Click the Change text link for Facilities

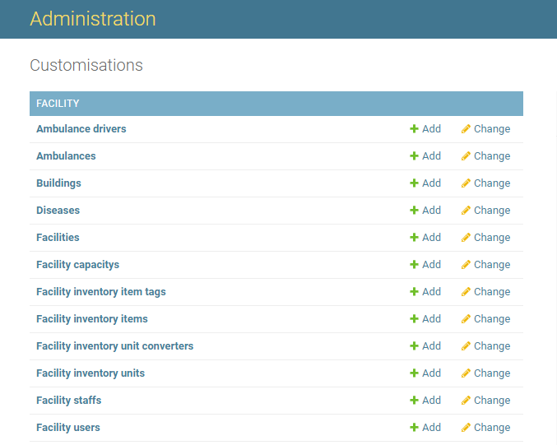tap(492, 238)
